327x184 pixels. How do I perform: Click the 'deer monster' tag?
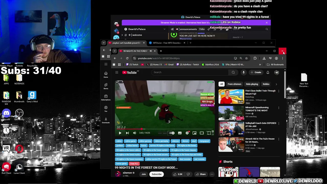tap(185, 159)
